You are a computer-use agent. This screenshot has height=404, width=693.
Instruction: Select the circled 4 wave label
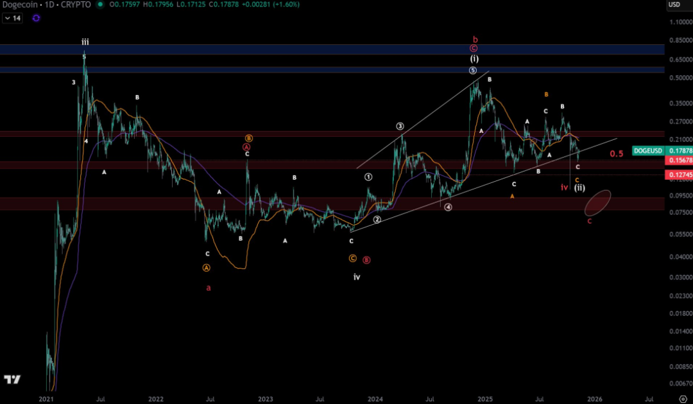click(x=448, y=207)
